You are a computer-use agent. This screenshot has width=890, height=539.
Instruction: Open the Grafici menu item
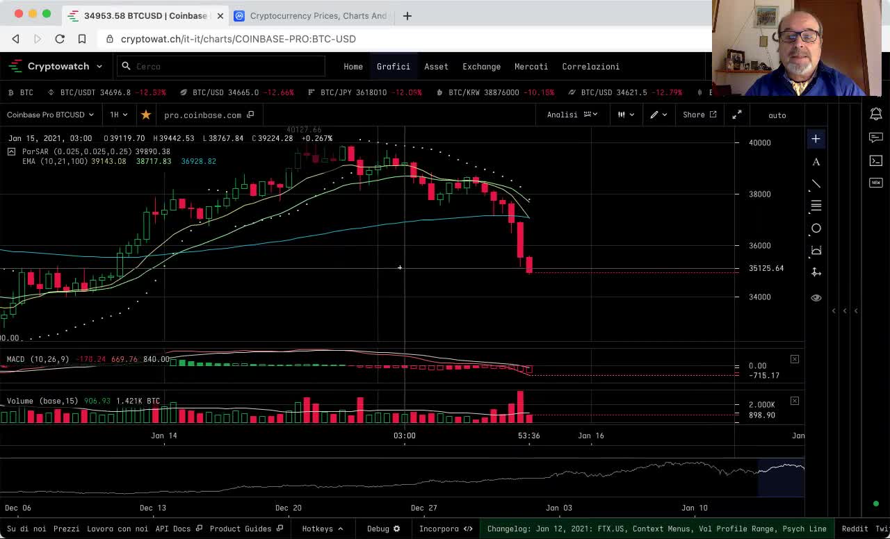394,67
